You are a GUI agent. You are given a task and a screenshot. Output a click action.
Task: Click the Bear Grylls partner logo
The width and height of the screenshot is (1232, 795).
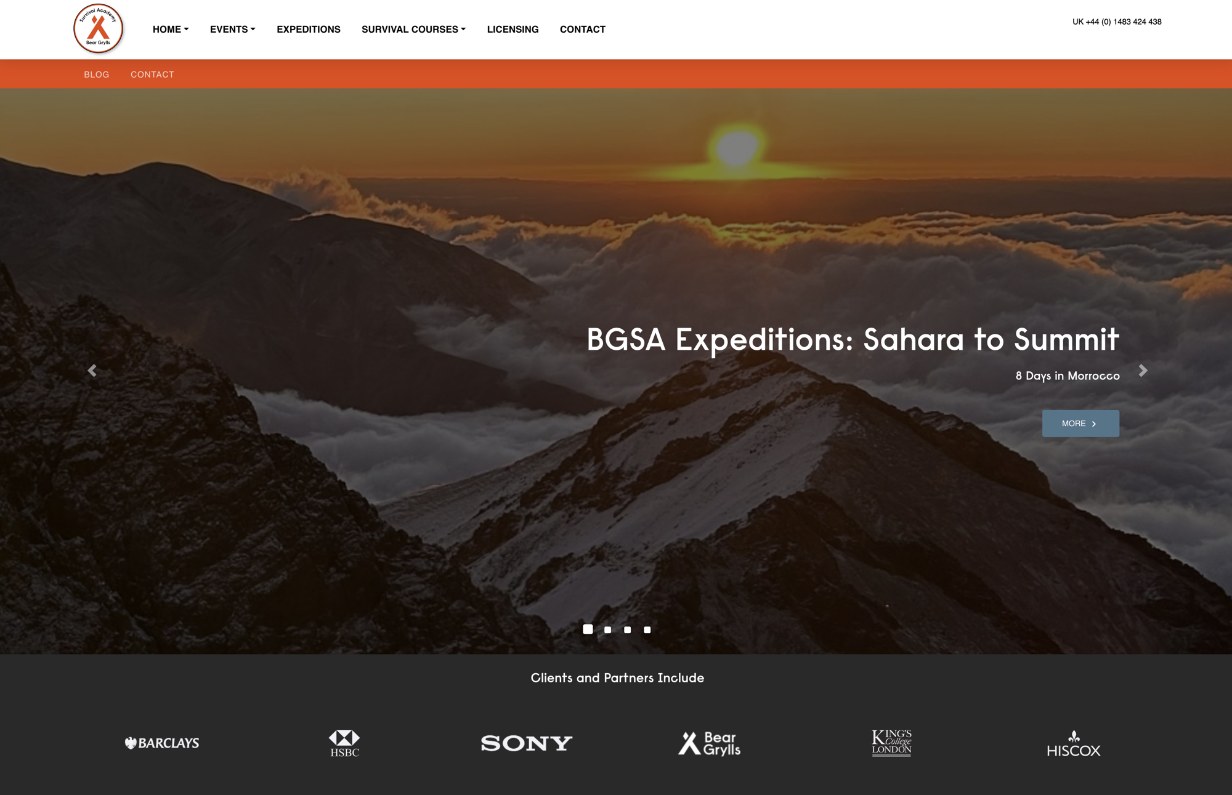click(x=709, y=743)
